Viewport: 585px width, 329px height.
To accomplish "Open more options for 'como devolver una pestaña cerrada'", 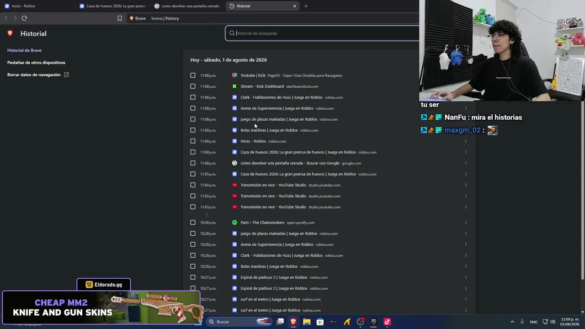I will [x=466, y=163].
